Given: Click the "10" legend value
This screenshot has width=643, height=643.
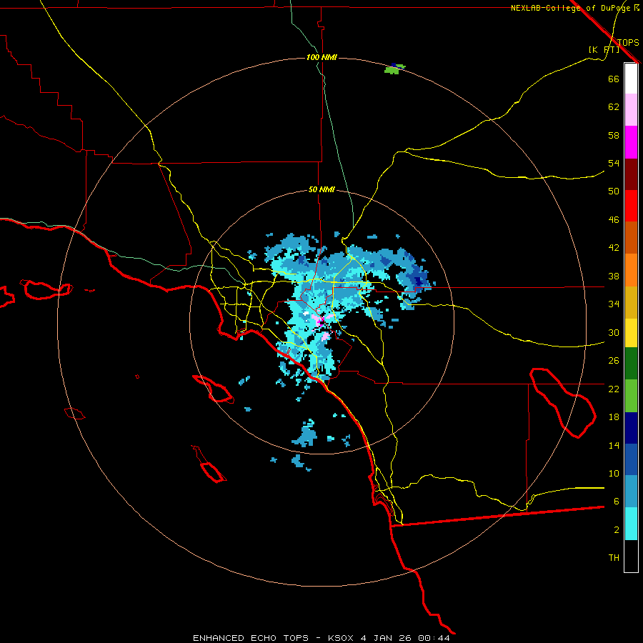Looking at the screenshot, I should tap(614, 473).
